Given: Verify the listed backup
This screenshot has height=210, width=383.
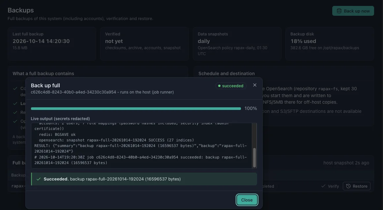Looking at the screenshot, I should (330, 186).
